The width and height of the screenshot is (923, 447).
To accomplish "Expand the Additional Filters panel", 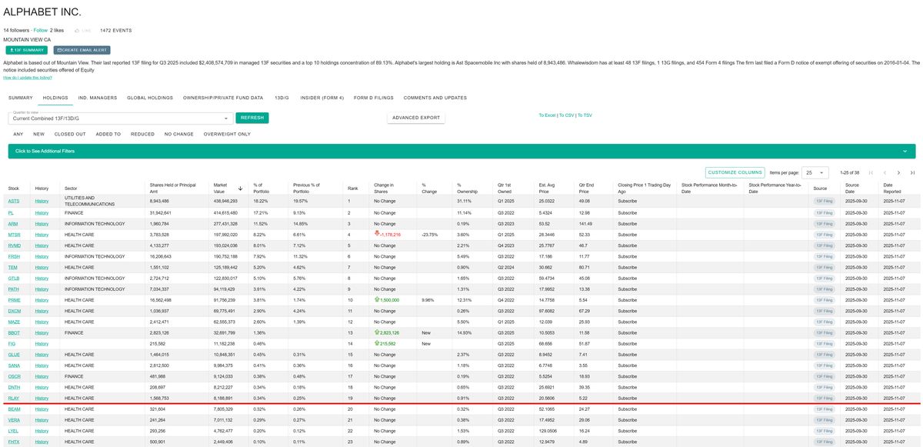I will (462, 152).
